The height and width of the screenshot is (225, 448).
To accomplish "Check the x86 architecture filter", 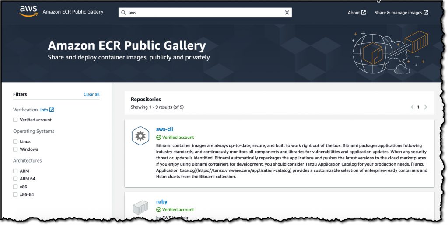I will pyautogui.click(x=15, y=187).
